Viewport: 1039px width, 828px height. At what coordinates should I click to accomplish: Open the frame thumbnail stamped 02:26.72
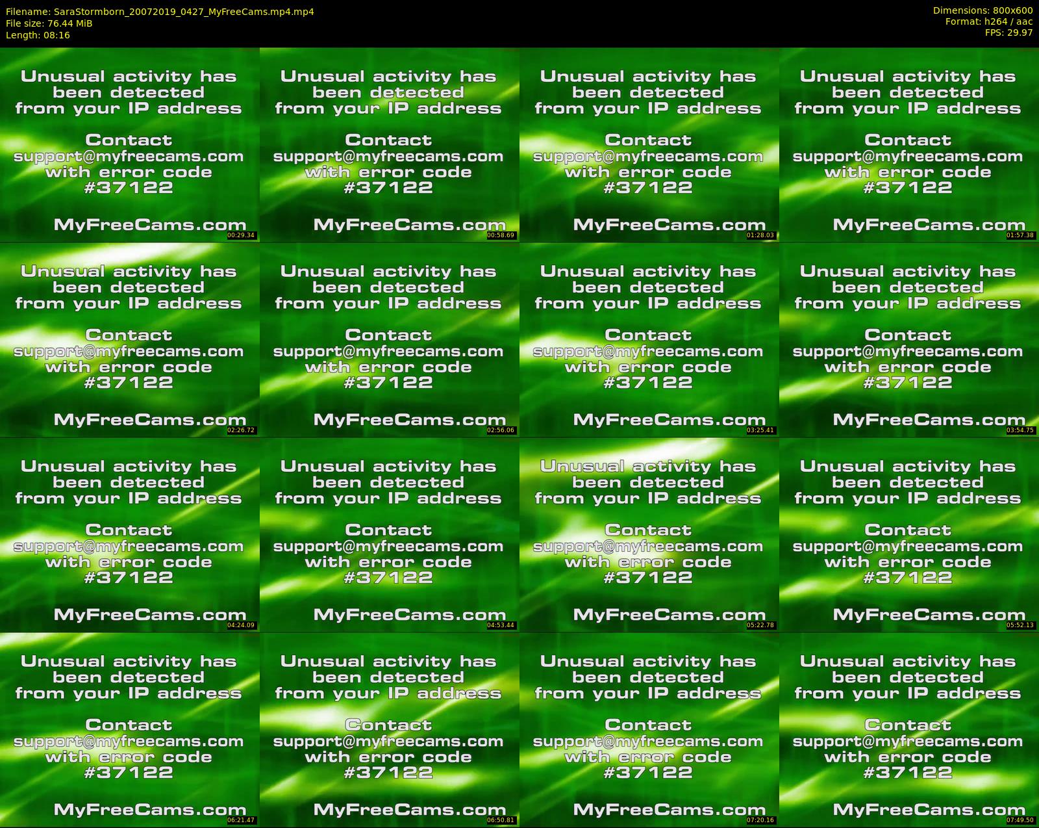pos(130,339)
